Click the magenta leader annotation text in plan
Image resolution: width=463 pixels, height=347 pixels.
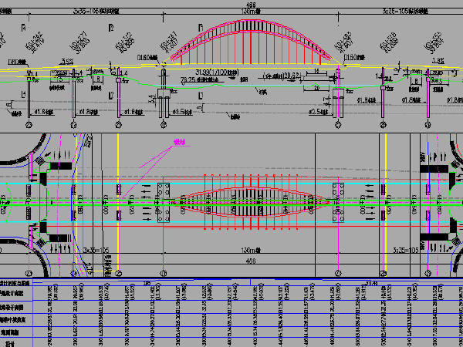[179, 143]
